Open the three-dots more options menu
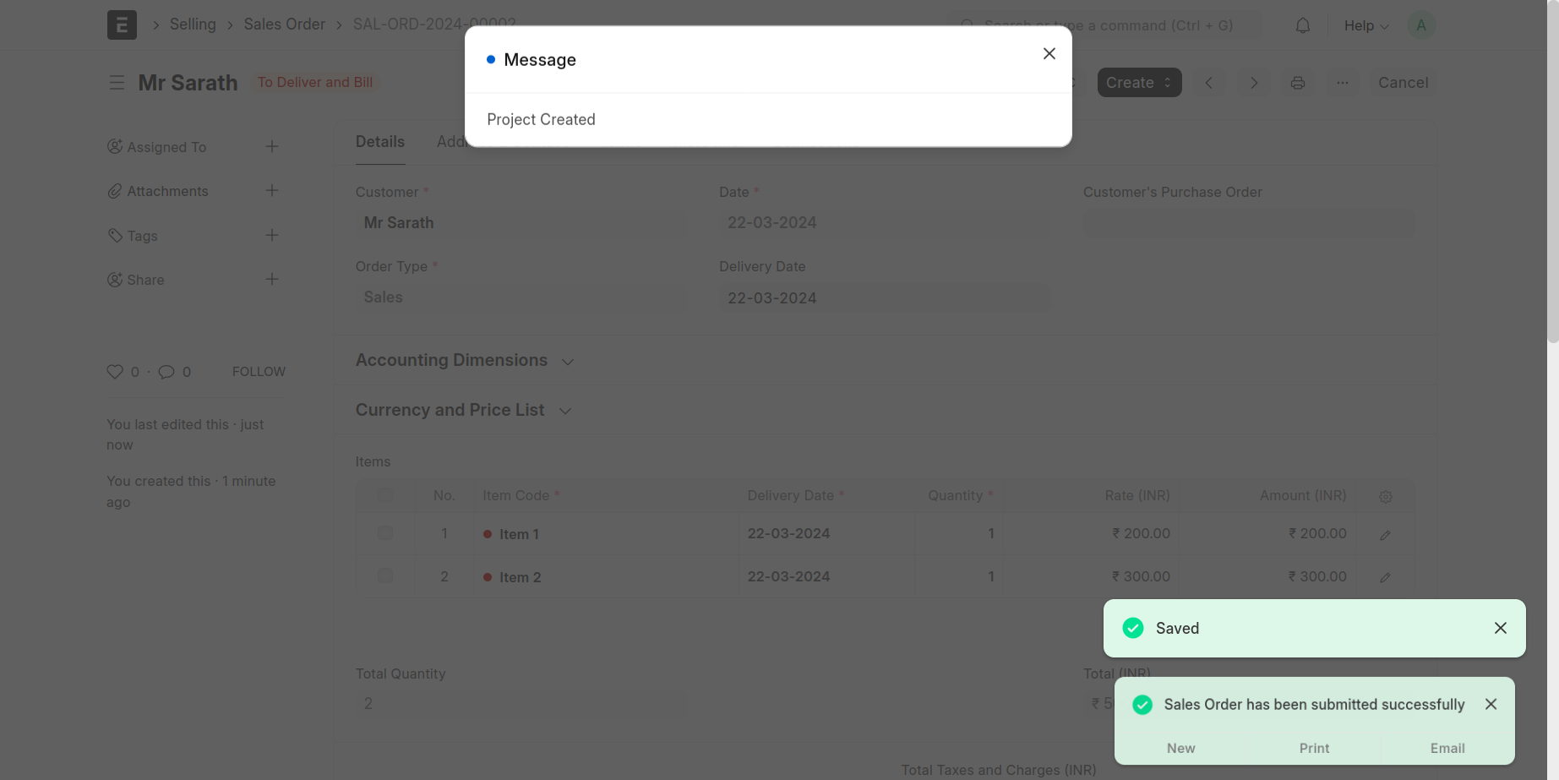The image size is (1559, 780). click(1342, 83)
